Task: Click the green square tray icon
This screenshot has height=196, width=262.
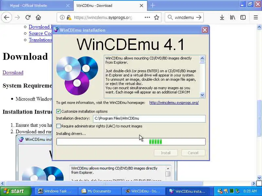Action: click(x=232, y=191)
